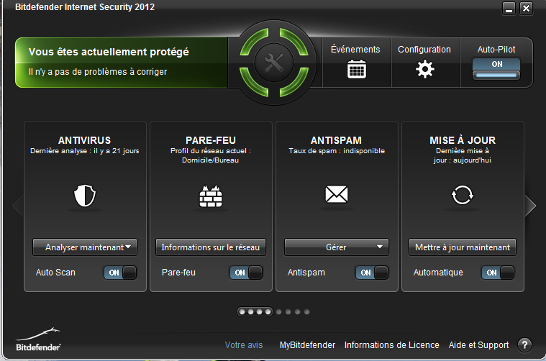Toggle the Pare-feu switch
This screenshot has height=361, width=546.
[246, 273]
